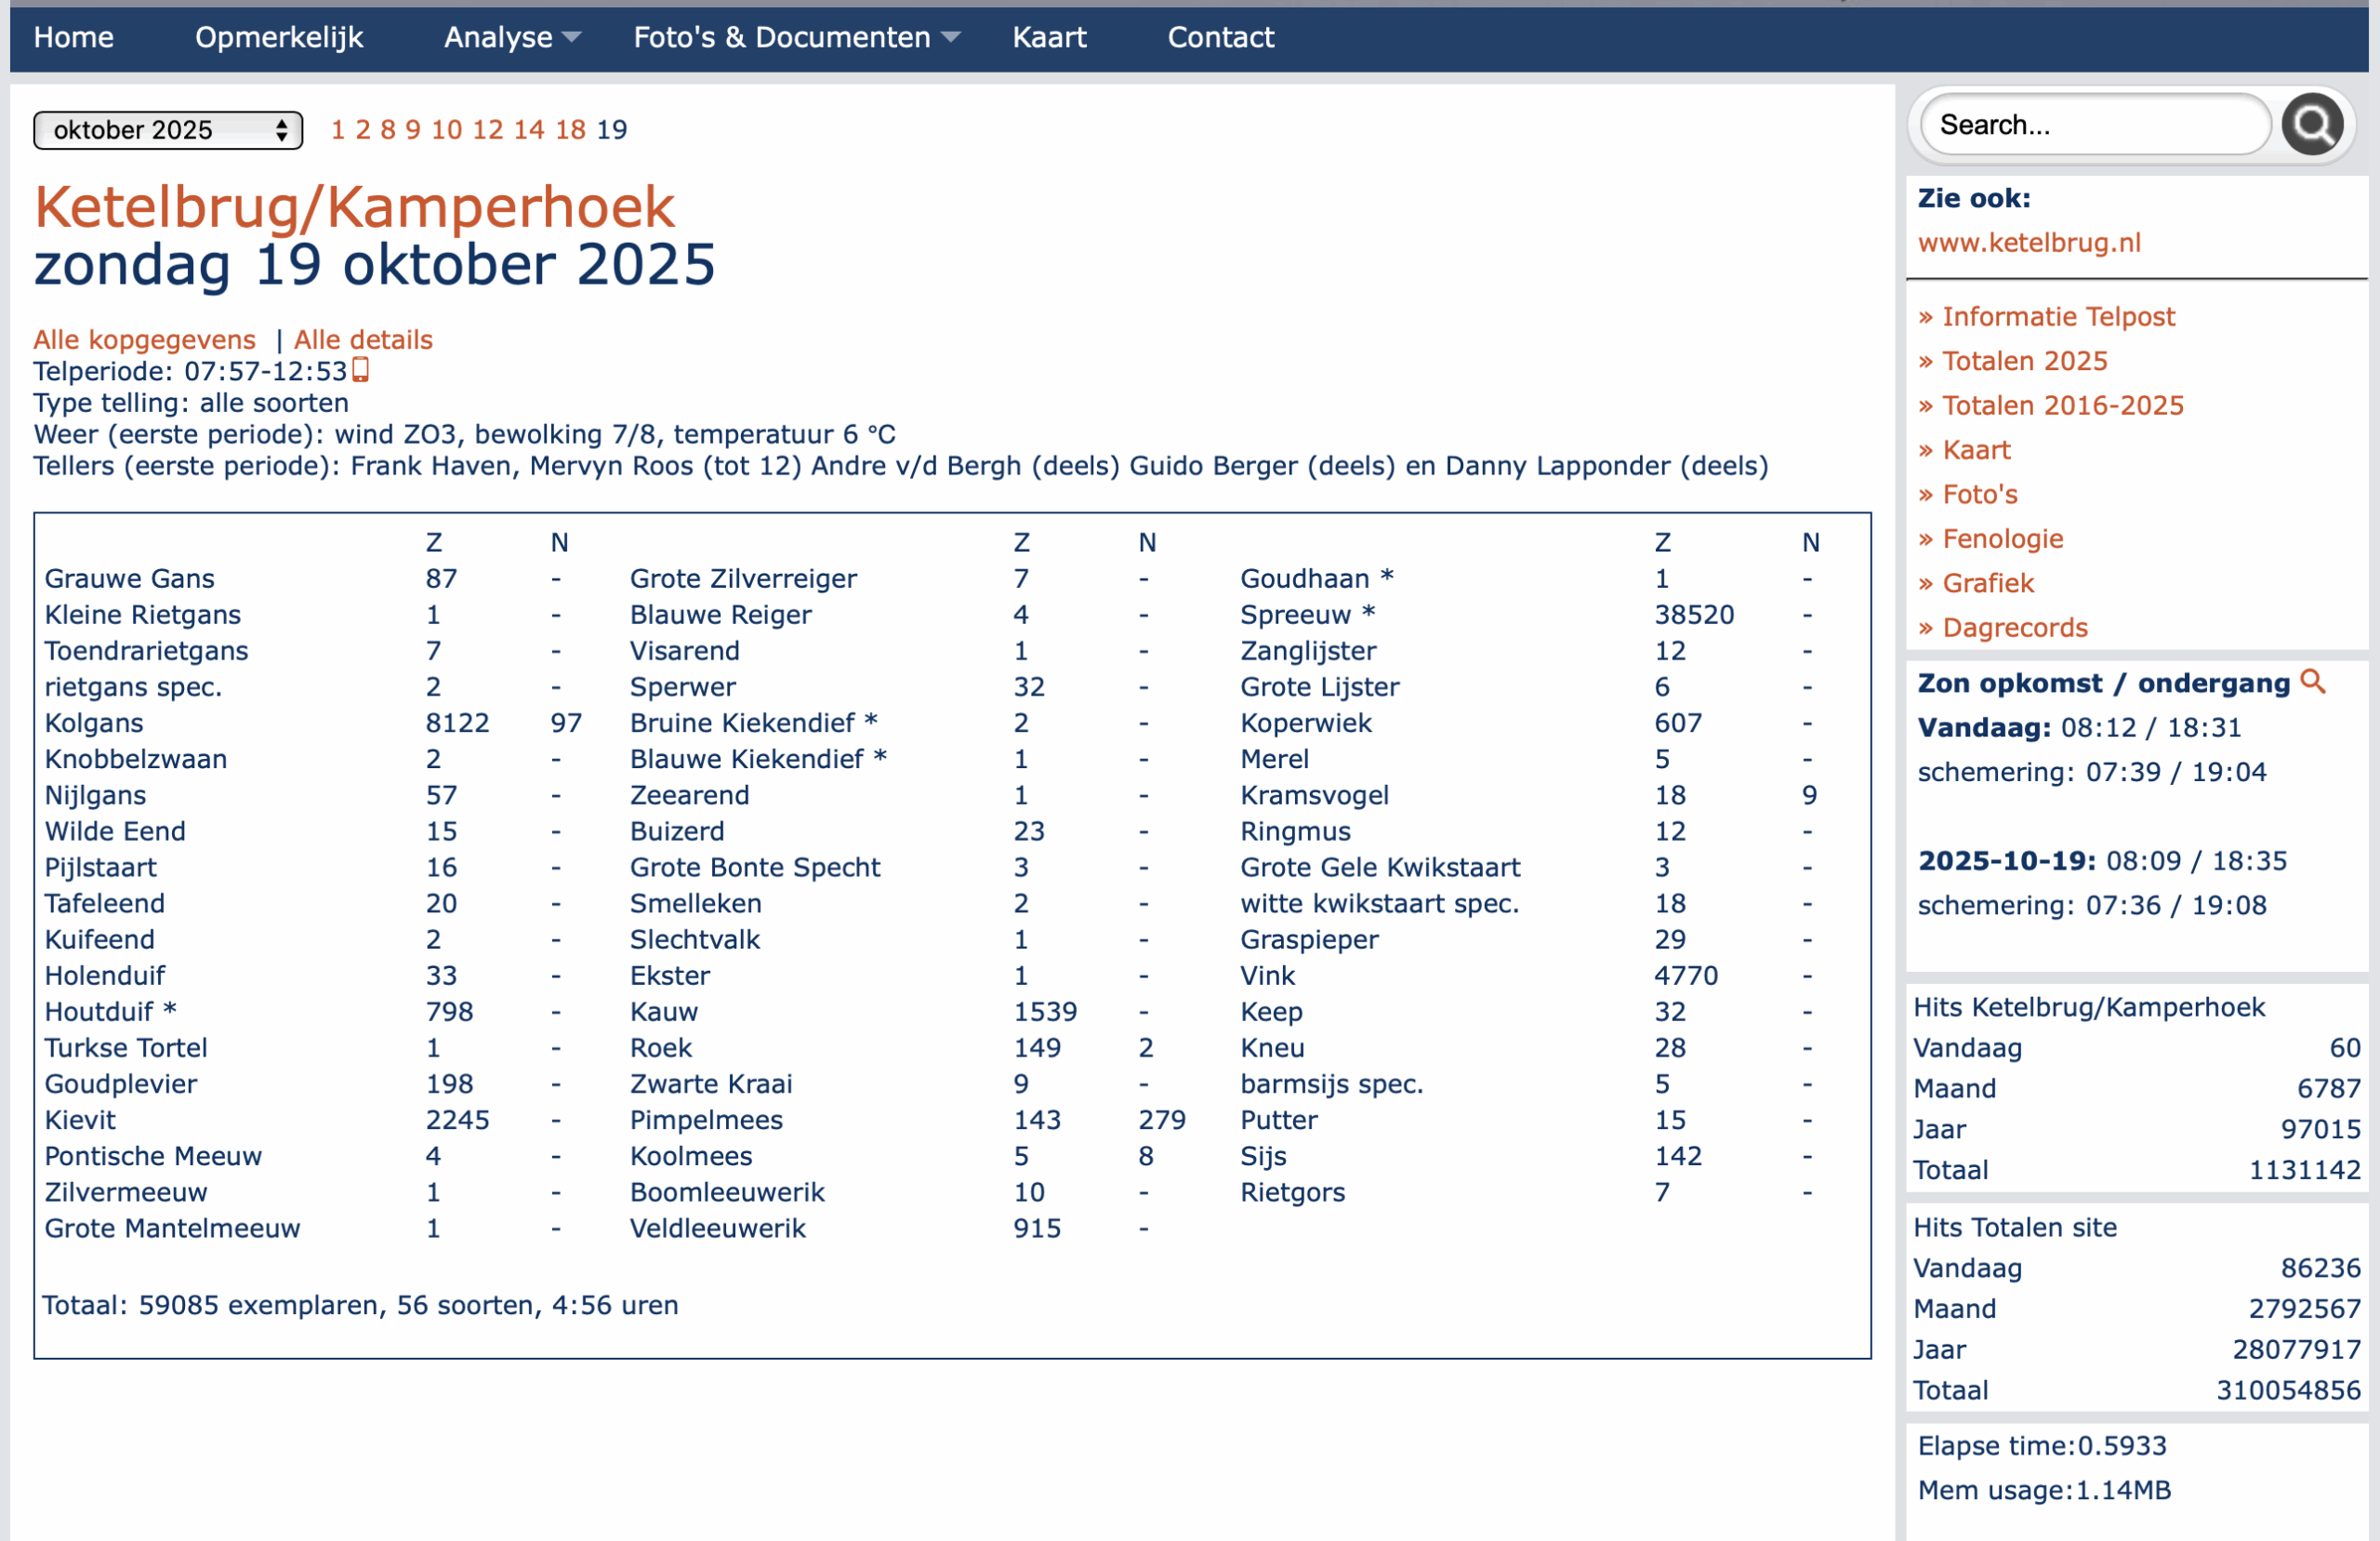Click magnifier icon beside Zon opkomst heading

(x=2313, y=683)
